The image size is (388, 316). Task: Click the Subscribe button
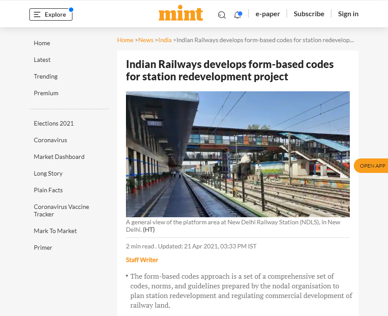pyautogui.click(x=309, y=14)
